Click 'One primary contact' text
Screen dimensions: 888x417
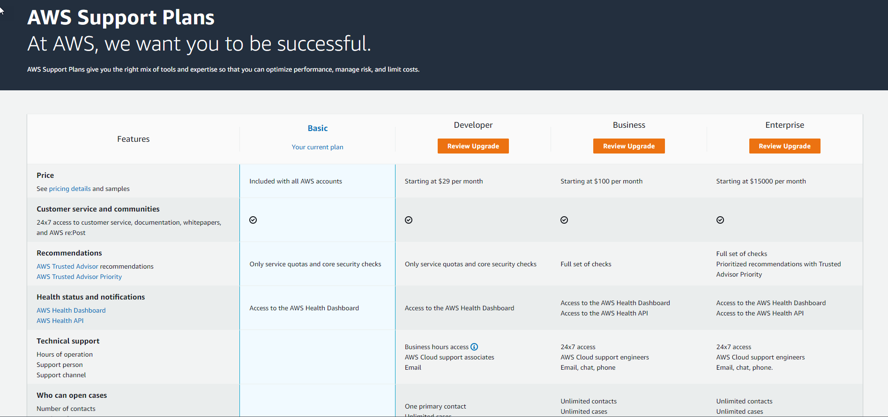435,406
